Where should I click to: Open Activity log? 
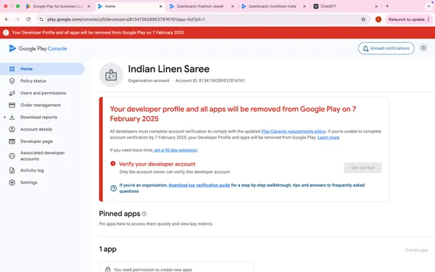(32, 170)
